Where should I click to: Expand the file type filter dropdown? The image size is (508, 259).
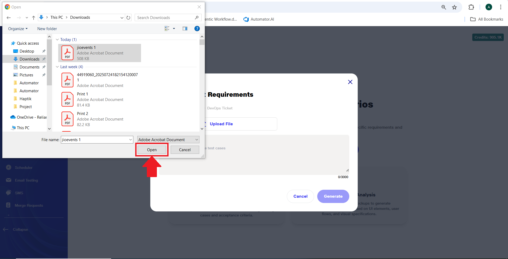coord(196,140)
